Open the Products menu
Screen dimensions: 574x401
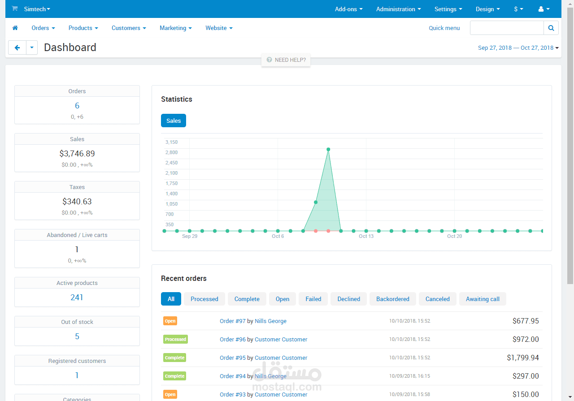pos(83,28)
